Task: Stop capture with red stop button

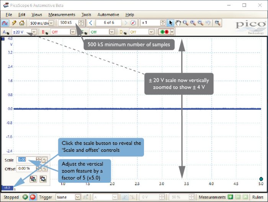Action: [33, 197]
